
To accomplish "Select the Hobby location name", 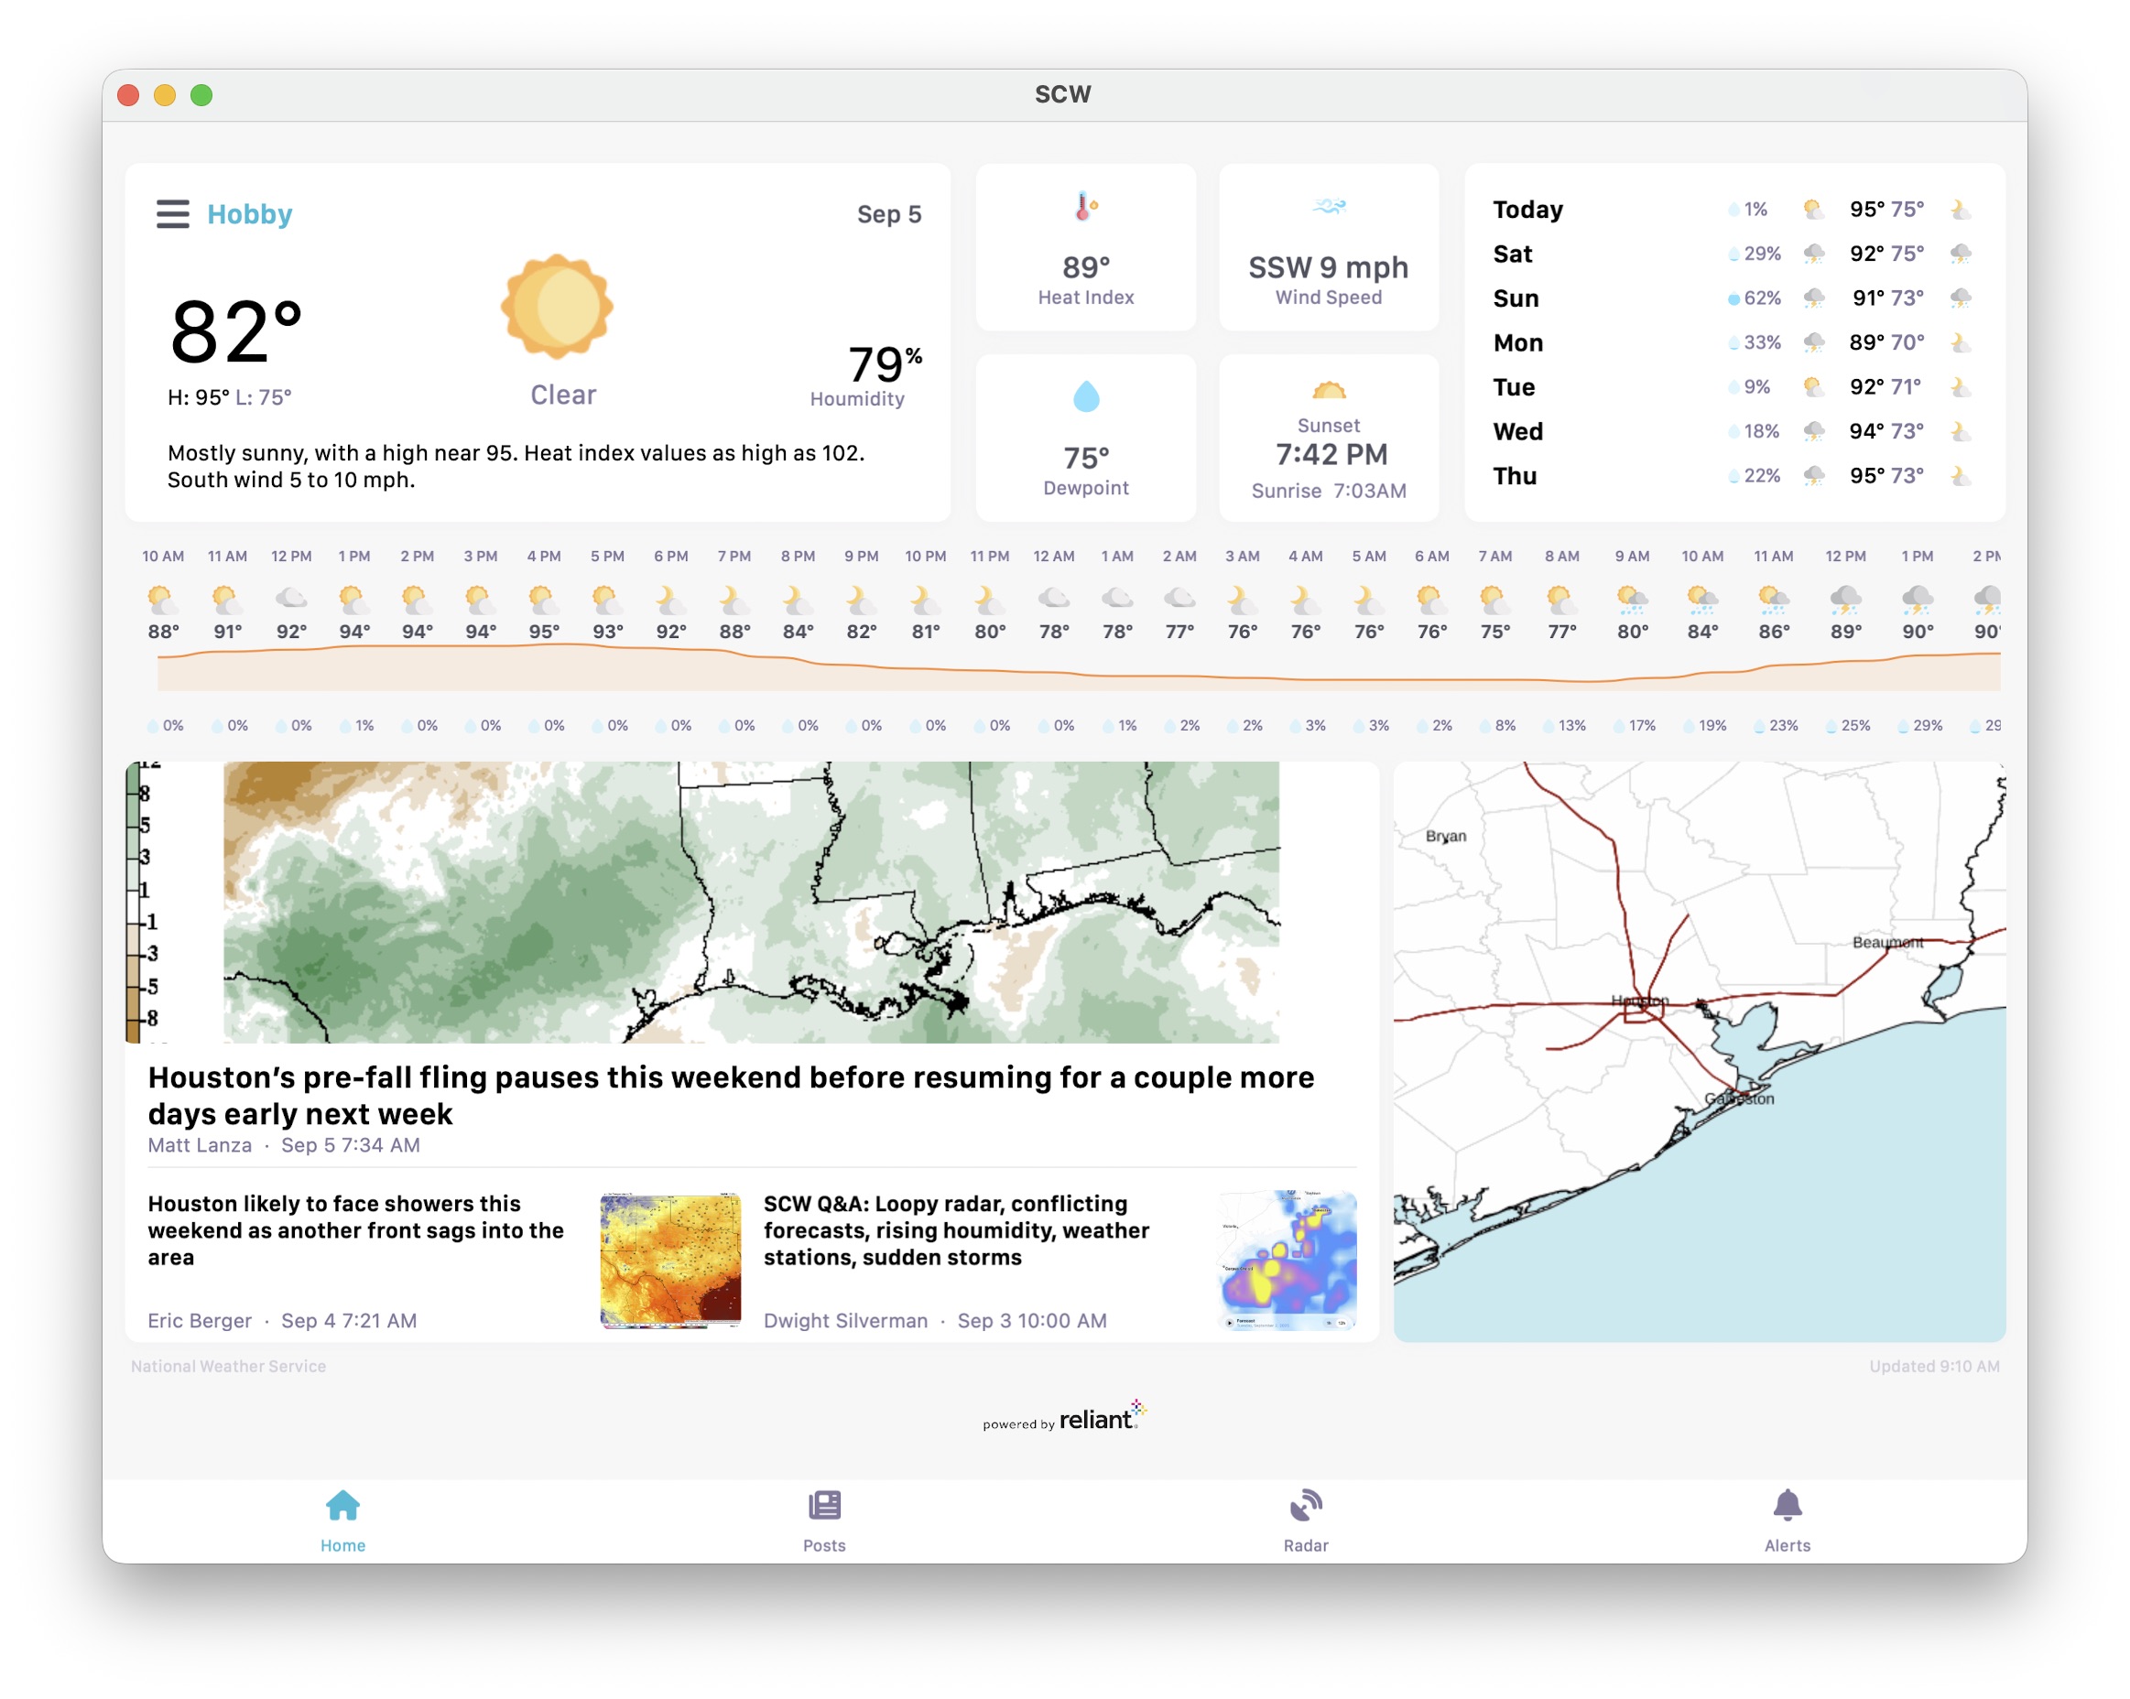I will [x=249, y=213].
